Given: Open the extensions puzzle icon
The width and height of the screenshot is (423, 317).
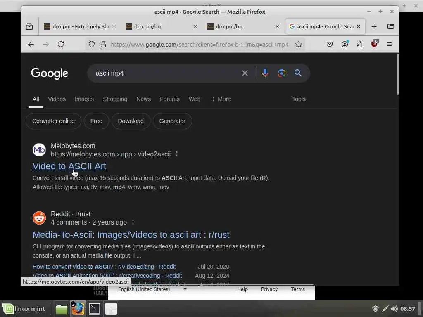Looking at the screenshot, I should 359,44.
